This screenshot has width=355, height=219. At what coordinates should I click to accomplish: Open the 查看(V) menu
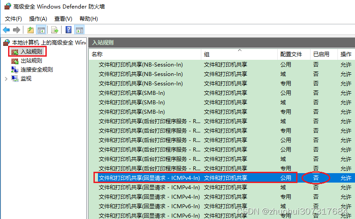(x=63, y=19)
